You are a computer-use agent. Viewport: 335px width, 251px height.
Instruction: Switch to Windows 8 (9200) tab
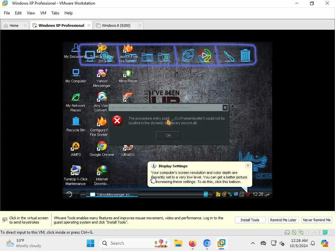click(116, 25)
